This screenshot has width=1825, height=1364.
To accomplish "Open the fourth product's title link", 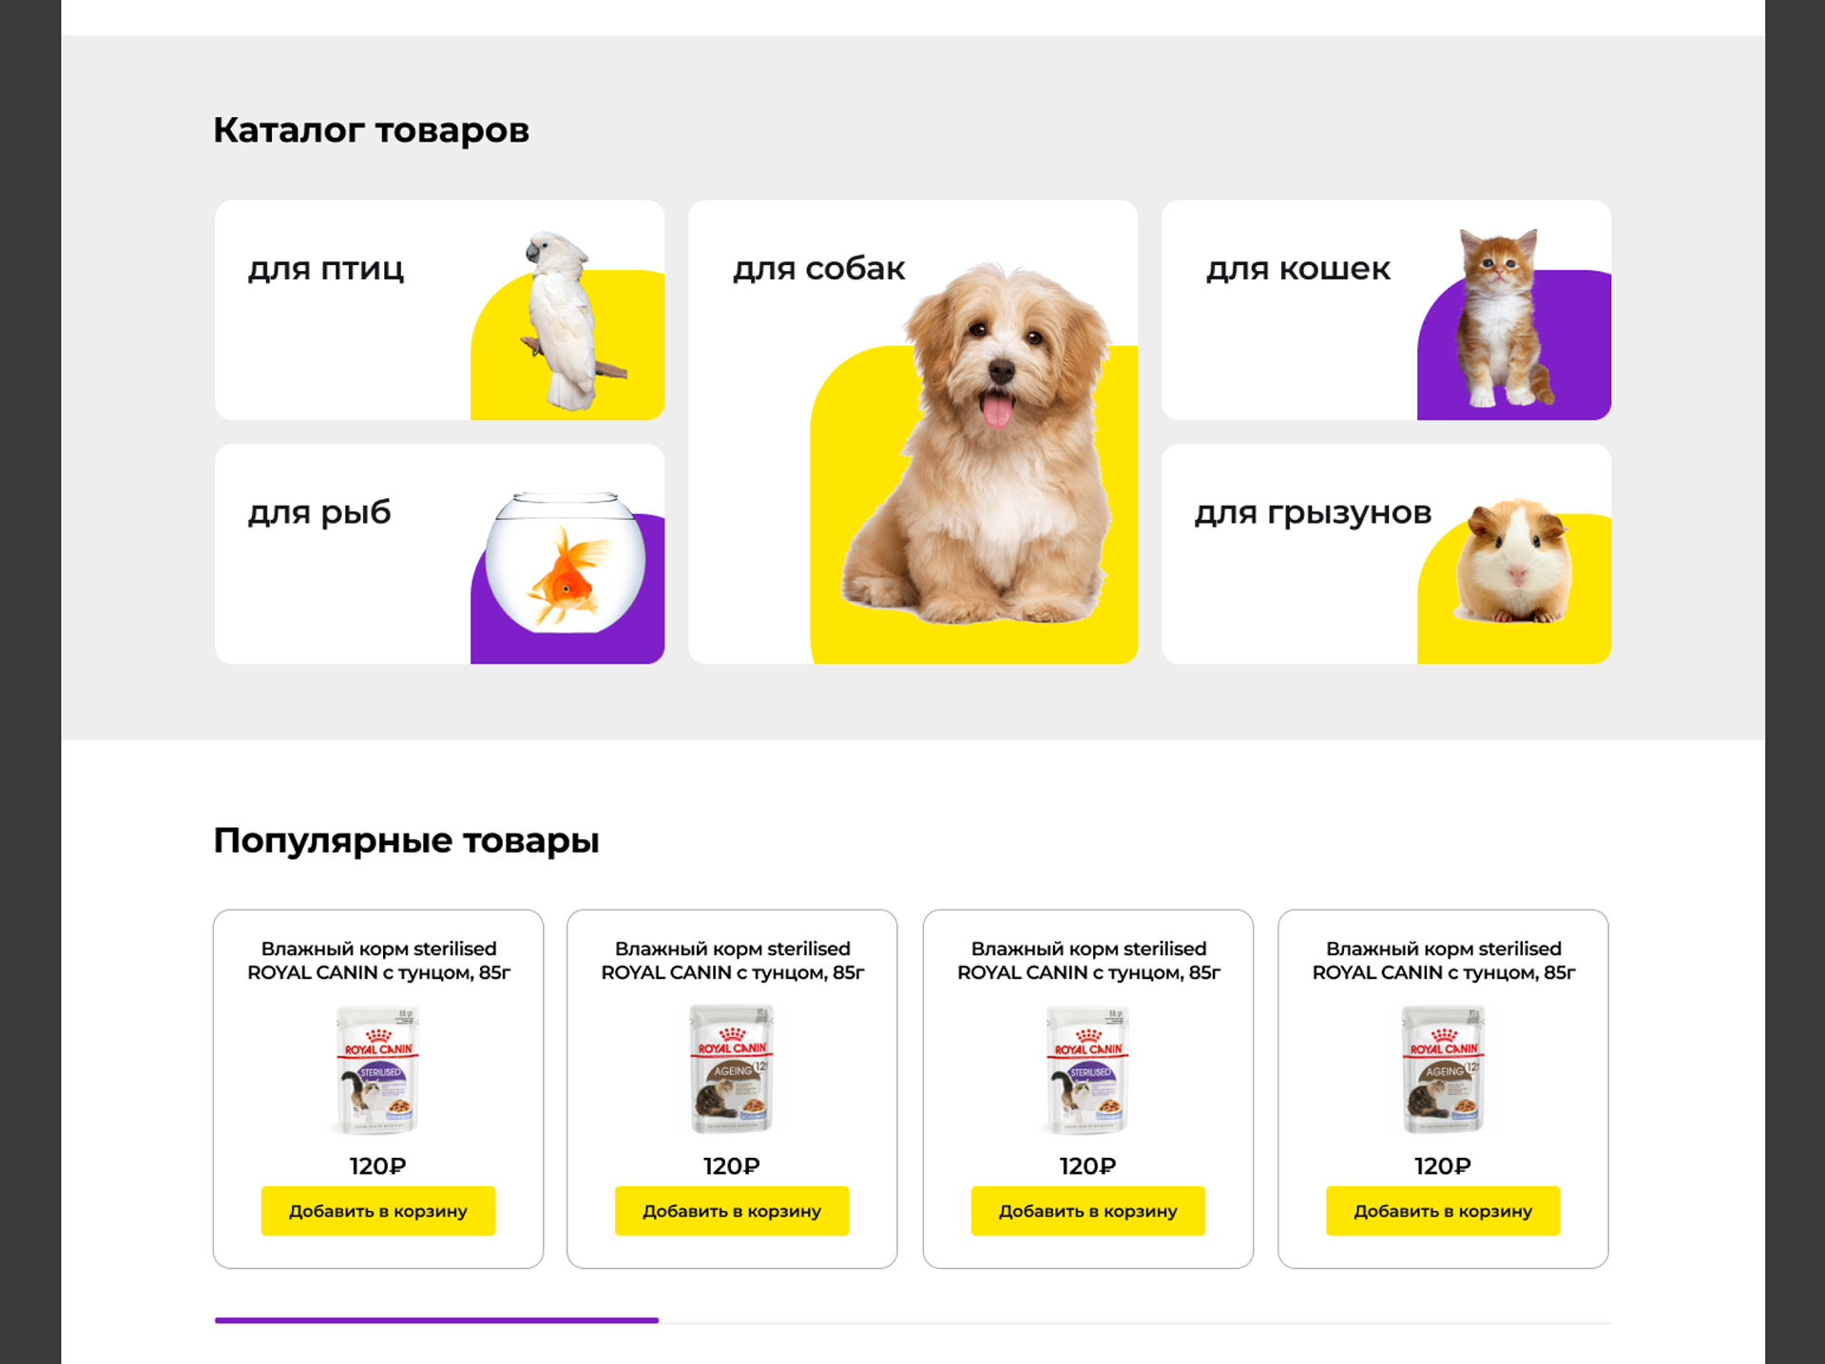I will [x=1444, y=960].
